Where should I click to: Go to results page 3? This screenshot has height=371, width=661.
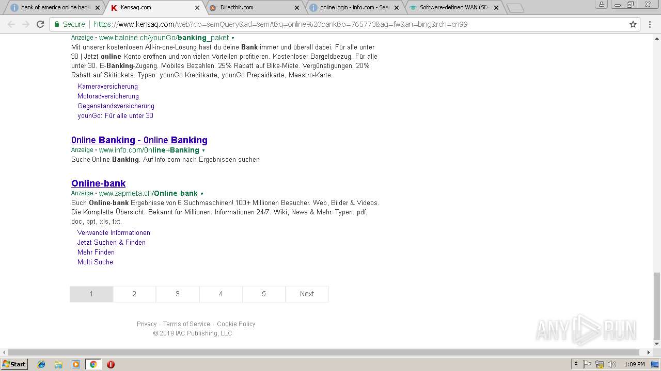[x=178, y=294]
